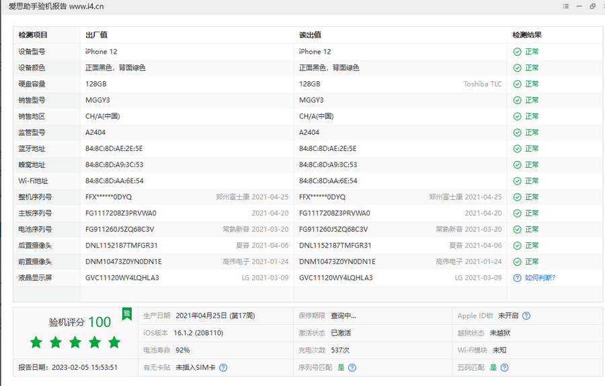Click warranty status 查询中...
This screenshot has height=386, width=605.
(x=343, y=316)
